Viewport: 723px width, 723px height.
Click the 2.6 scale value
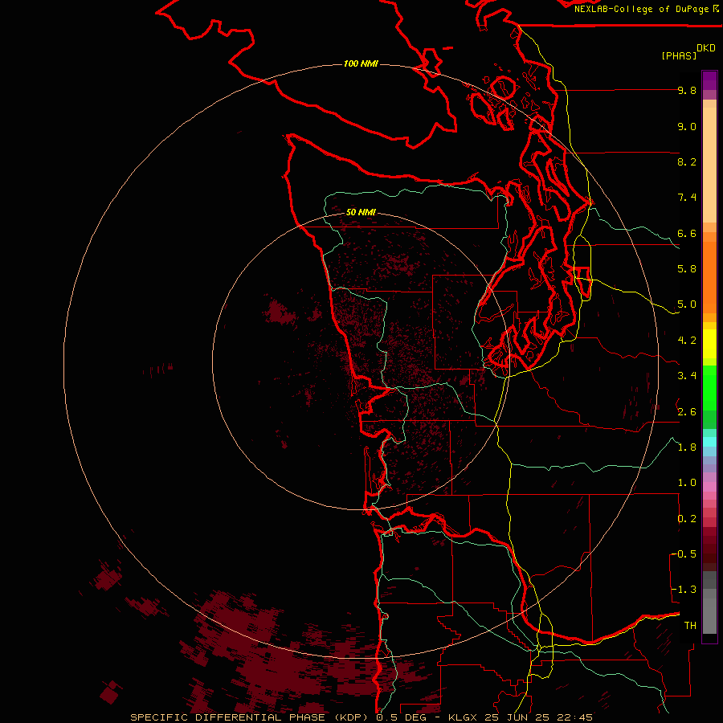point(687,412)
